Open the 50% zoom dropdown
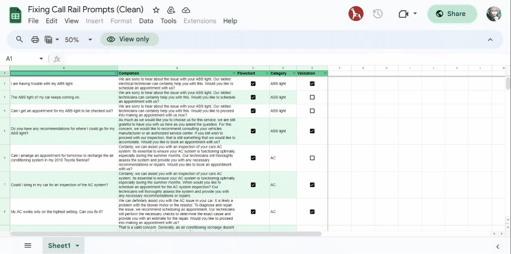The width and height of the screenshot is (511, 254). 79,40
